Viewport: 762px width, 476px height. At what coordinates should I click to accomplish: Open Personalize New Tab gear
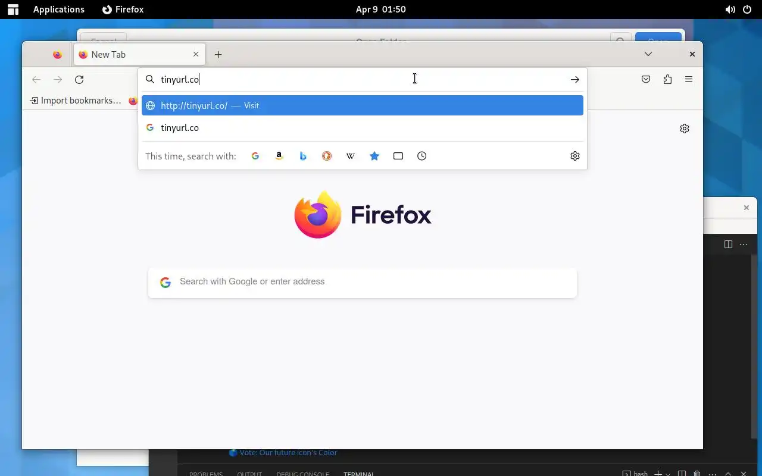click(x=685, y=129)
